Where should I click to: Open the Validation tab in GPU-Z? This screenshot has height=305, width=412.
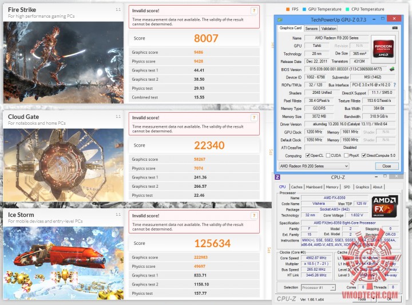328,29
